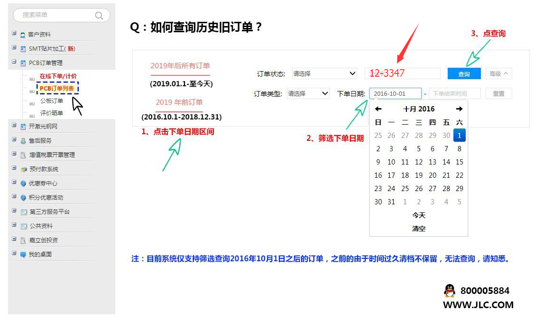Go to next month with right arrow
Viewport: 534px width, 320px height.
click(459, 109)
